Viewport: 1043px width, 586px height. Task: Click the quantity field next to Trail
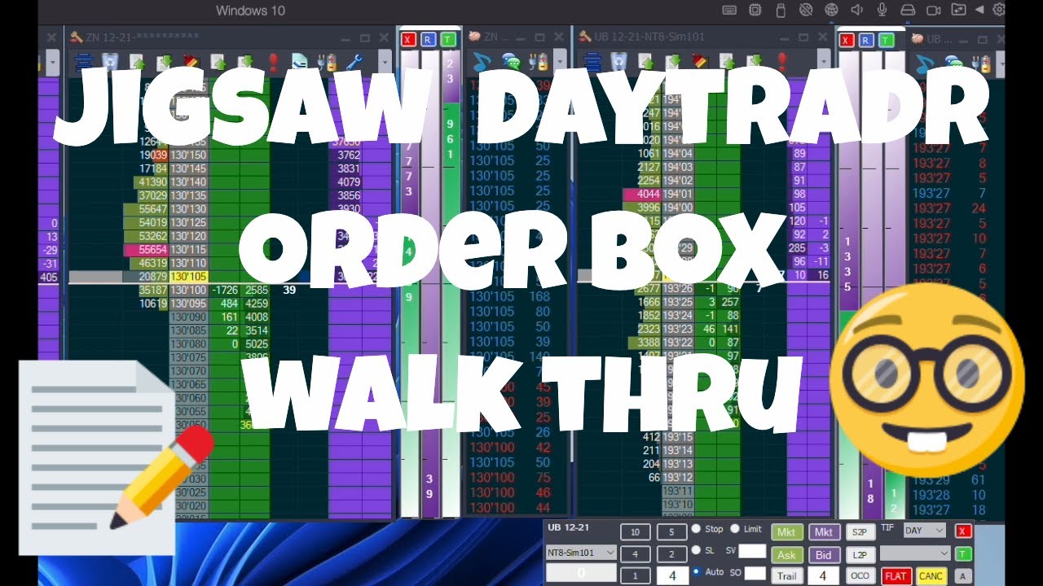(824, 576)
